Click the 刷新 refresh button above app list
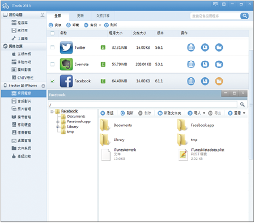Image resolution: width=255 pixels, height=223 pixels. [x=110, y=25]
